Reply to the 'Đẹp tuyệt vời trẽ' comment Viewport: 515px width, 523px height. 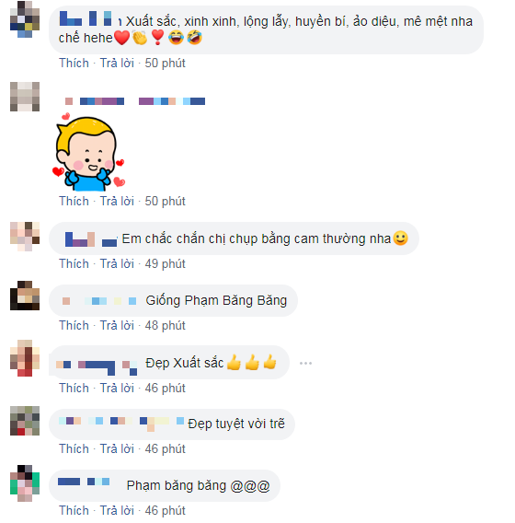coord(117,448)
